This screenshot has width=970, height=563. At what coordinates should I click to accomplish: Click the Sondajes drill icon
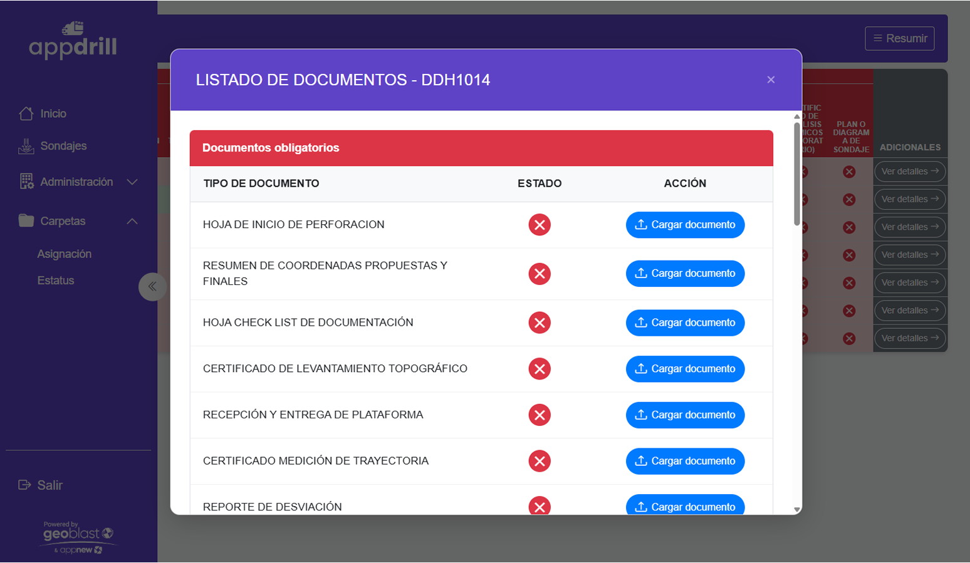(x=26, y=146)
